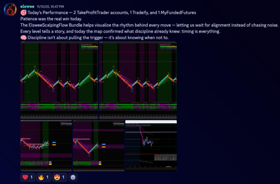The image size is (280, 184).
Task: Click the white toolbar atop the candlestick chart
Action: [151, 122]
